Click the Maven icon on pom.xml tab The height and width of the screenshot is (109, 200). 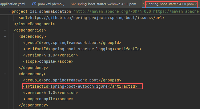pyautogui.click(x=34, y=4)
